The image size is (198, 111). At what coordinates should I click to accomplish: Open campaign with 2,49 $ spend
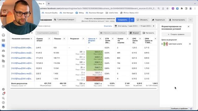point(22,48)
